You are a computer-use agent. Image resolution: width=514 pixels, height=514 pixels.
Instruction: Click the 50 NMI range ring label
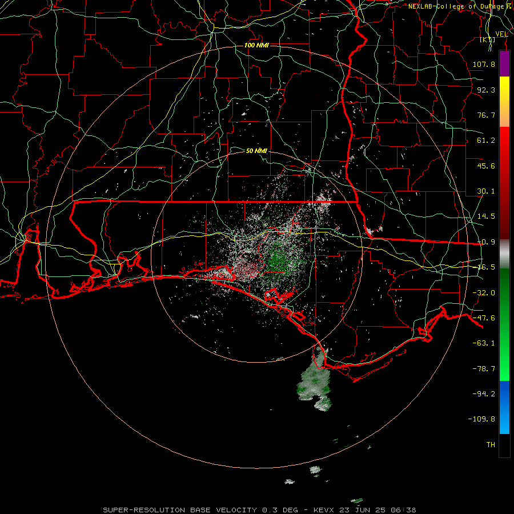tap(256, 151)
